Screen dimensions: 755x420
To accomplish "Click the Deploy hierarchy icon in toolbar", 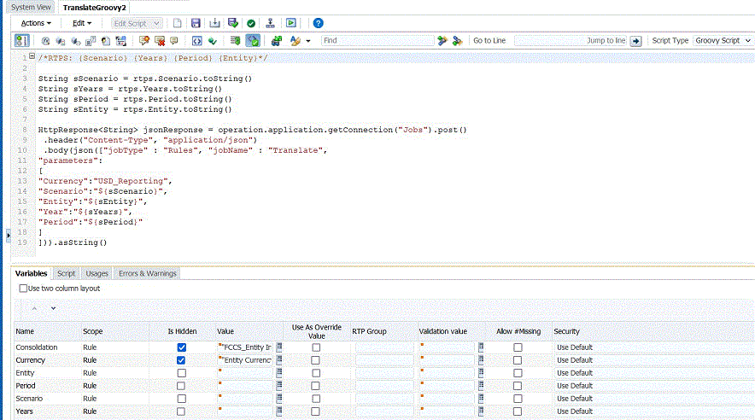I will tap(271, 23).
